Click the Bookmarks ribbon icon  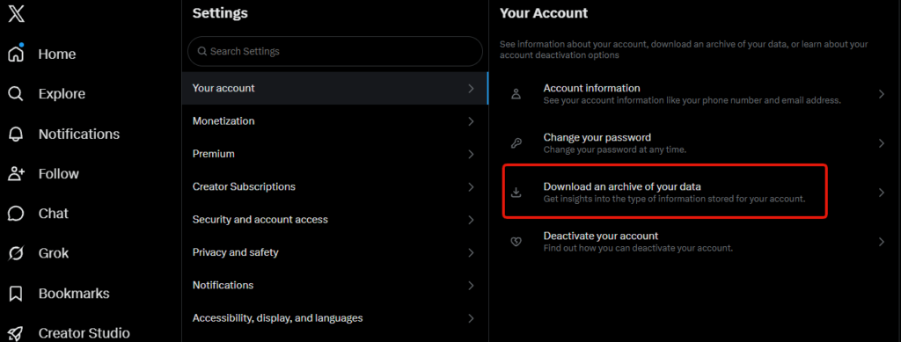16,294
